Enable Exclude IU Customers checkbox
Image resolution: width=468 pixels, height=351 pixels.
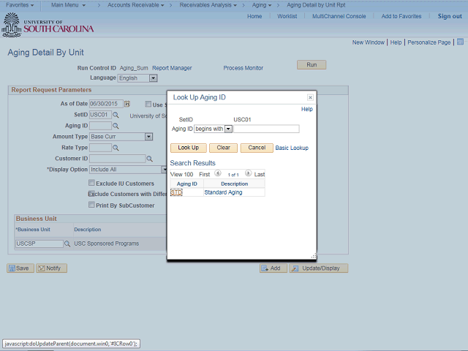coord(91,183)
